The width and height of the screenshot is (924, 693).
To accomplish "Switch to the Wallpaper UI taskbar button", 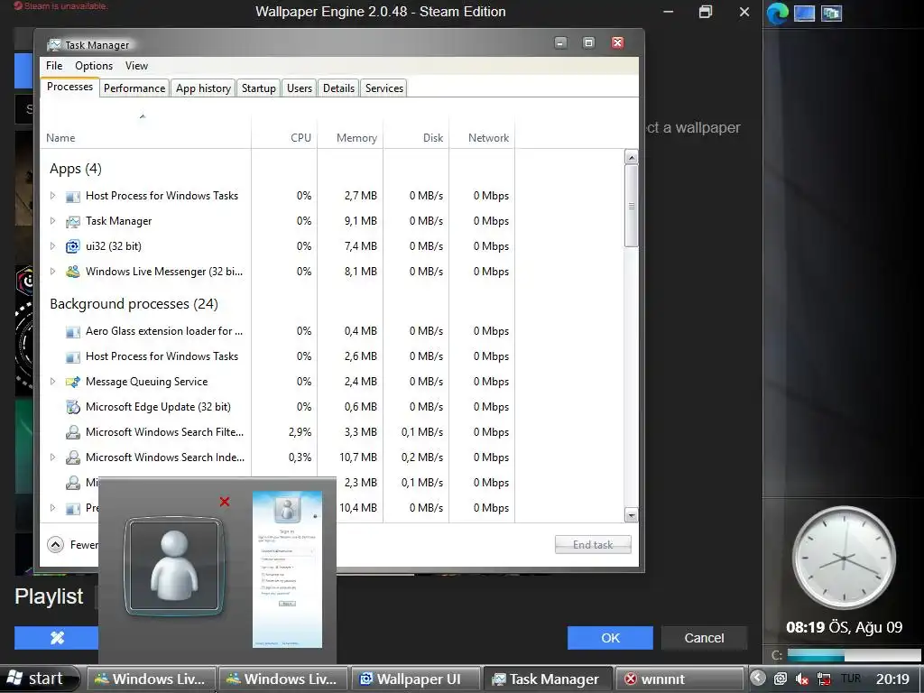I will tap(415, 679).
